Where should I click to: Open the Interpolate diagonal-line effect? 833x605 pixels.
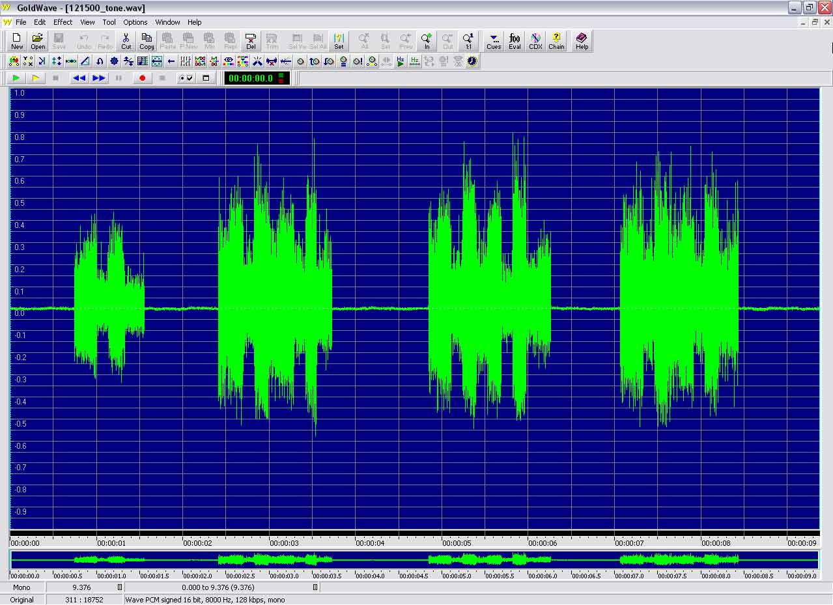click(85, 61)
